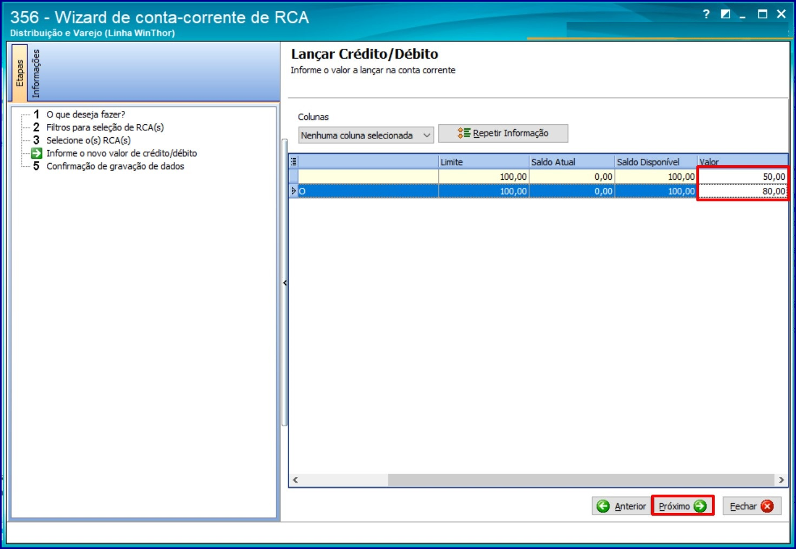
Task: Click the grid's horizontal scrollbar right arrow
Action: tap(781, 480)
